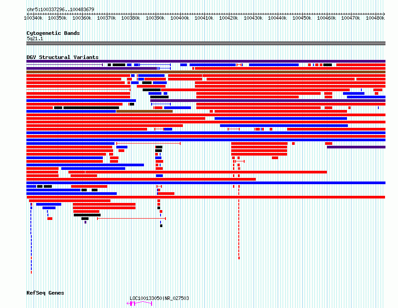Click the 100400k ruler label
398x308 pixels.
180,18
